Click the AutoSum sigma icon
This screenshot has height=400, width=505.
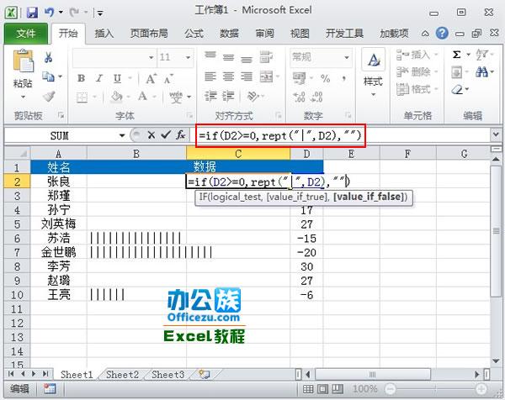pos(456,55)
